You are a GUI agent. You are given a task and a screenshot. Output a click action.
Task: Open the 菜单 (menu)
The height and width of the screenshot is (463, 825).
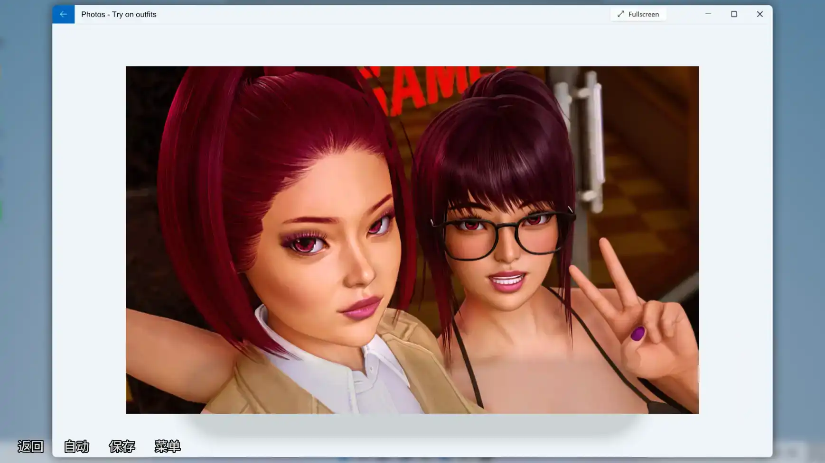167,446
